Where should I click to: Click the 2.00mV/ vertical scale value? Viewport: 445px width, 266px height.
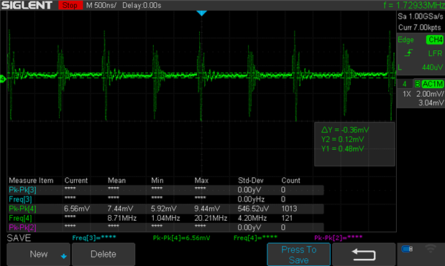coord(430,94)
